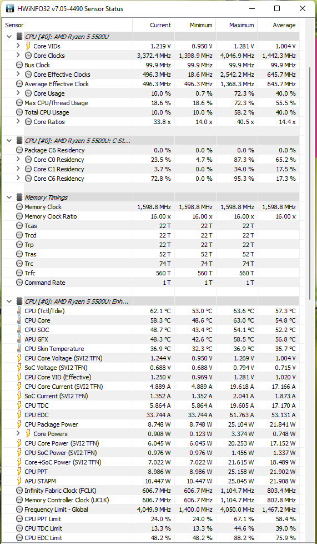317x544 pixels.
Task: Click the thermometer icon beside CPU (Tctl/Tdie)
Action: (19, 311)
